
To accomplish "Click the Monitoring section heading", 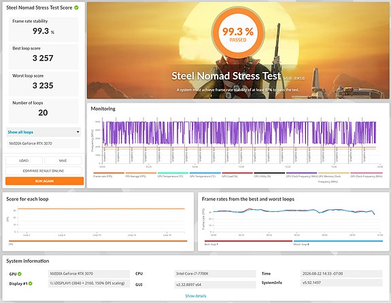I will pos(103,109).
